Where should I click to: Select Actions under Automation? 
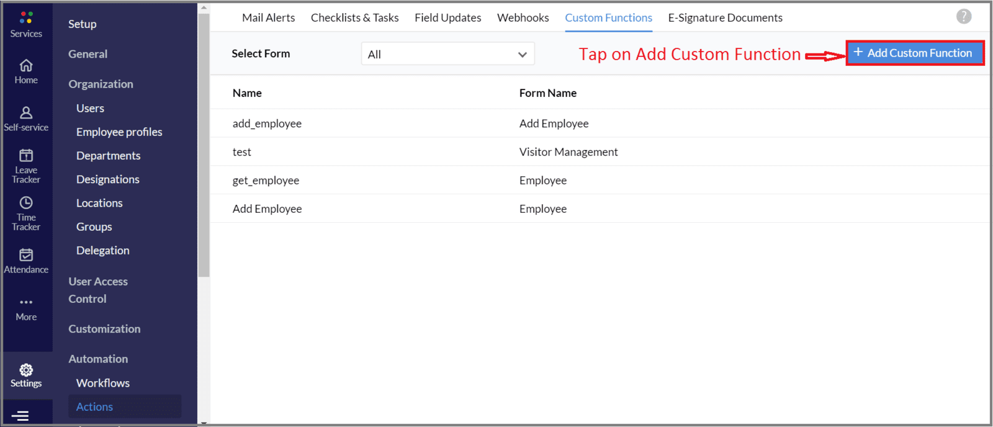[x=124, y=407]
